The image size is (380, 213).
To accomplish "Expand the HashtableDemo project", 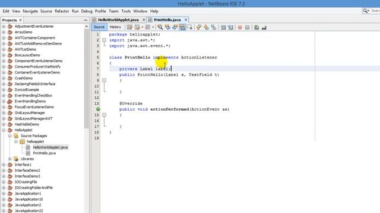I will [4, 124].
